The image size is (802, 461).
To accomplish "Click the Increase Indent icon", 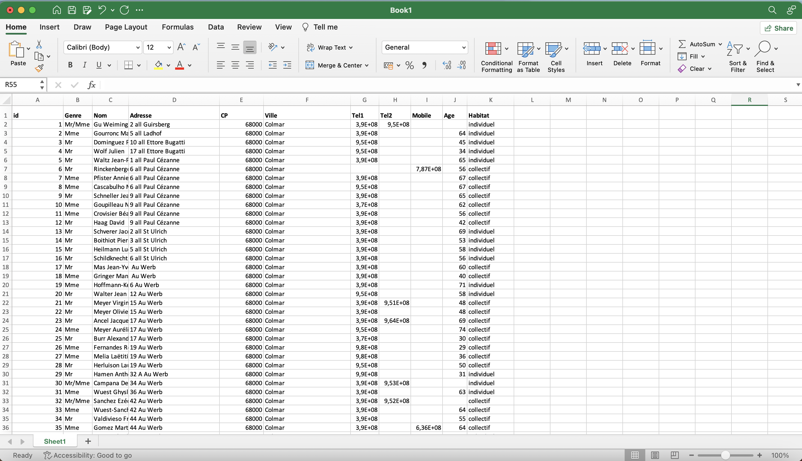I will click(x=287, y=65).
